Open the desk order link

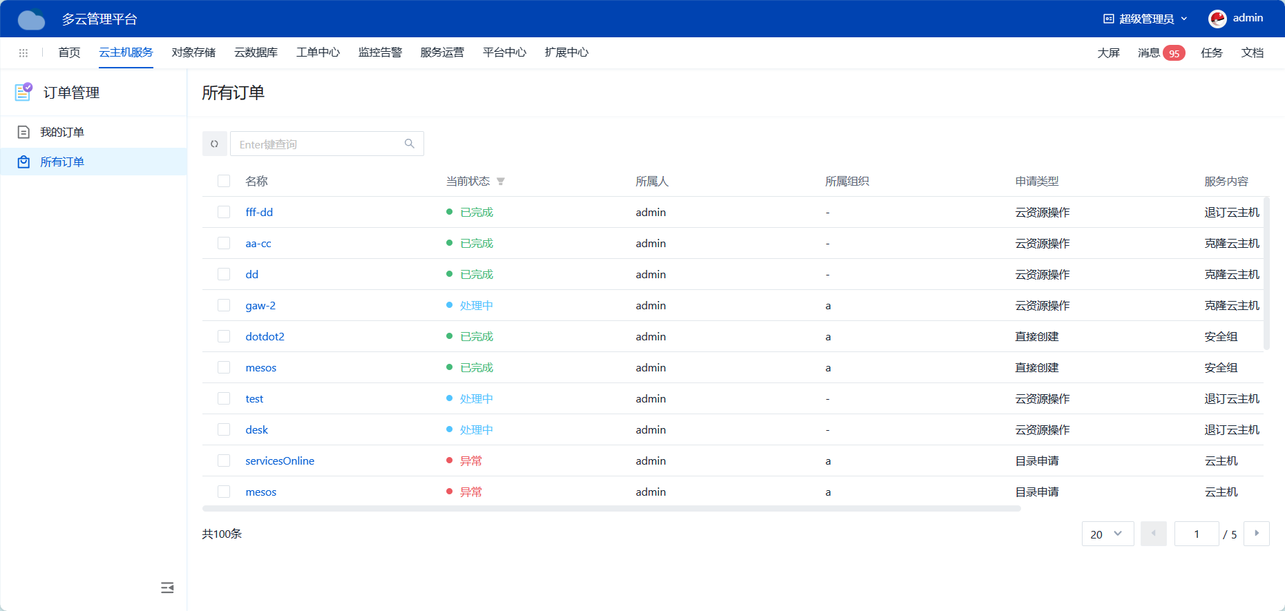coord(256,429)
